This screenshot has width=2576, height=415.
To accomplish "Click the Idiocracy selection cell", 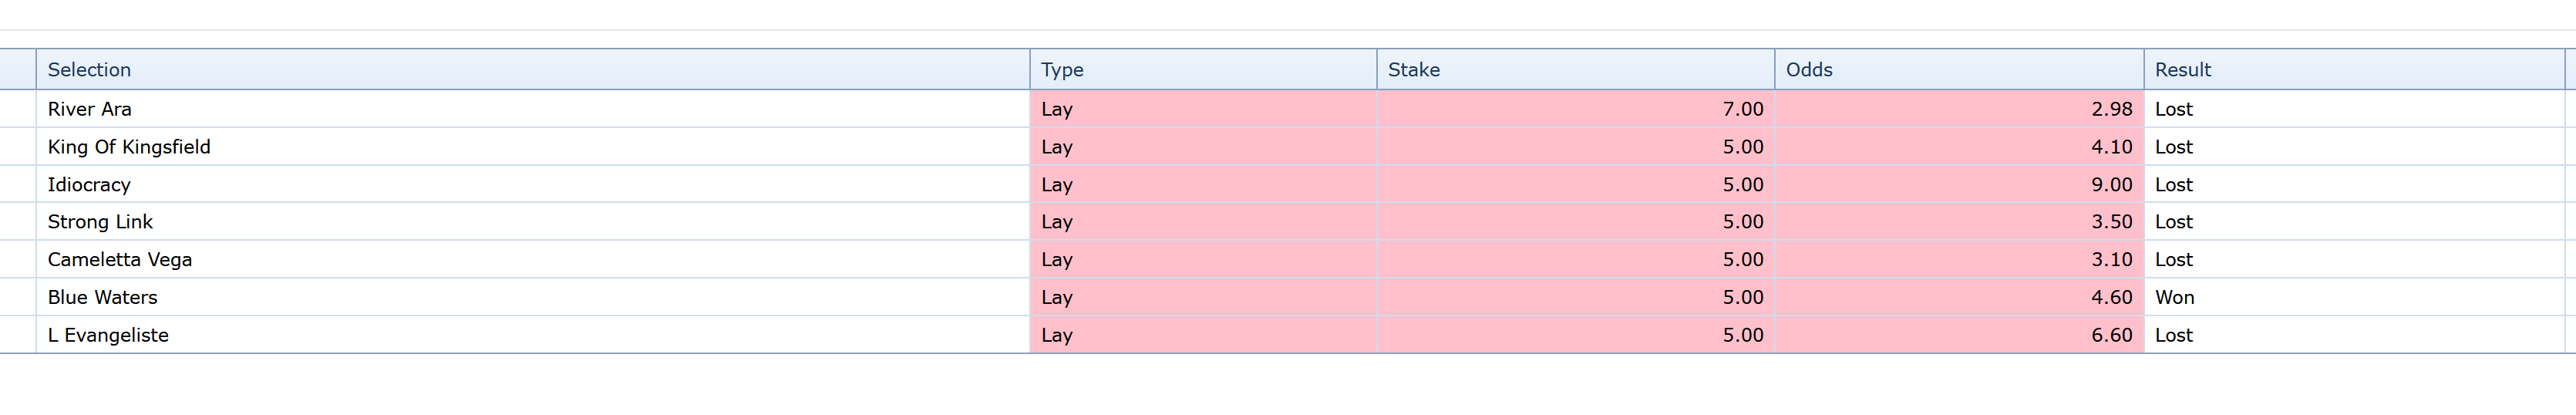I will tap(89, 185).
